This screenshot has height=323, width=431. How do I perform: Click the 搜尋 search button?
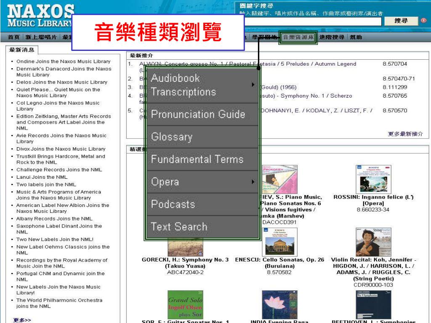tap(401, 21)
